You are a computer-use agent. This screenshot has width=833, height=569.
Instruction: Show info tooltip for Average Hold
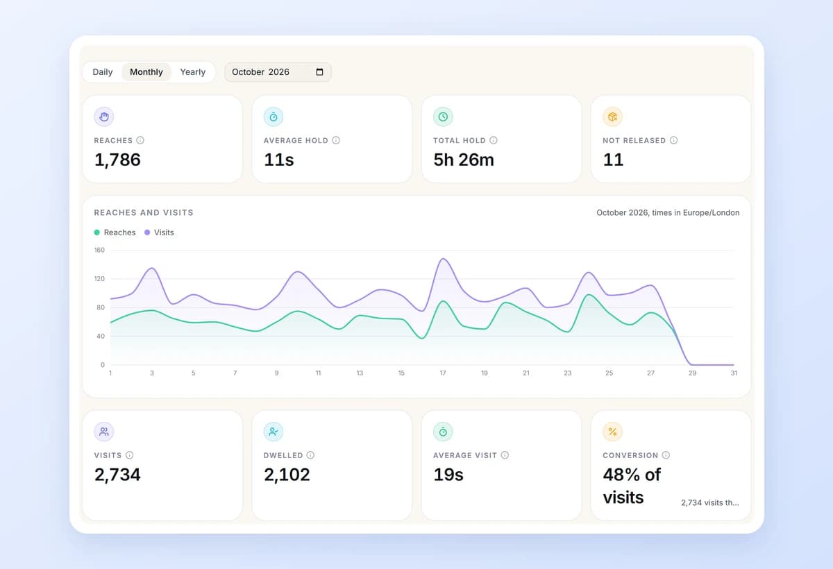336,140
